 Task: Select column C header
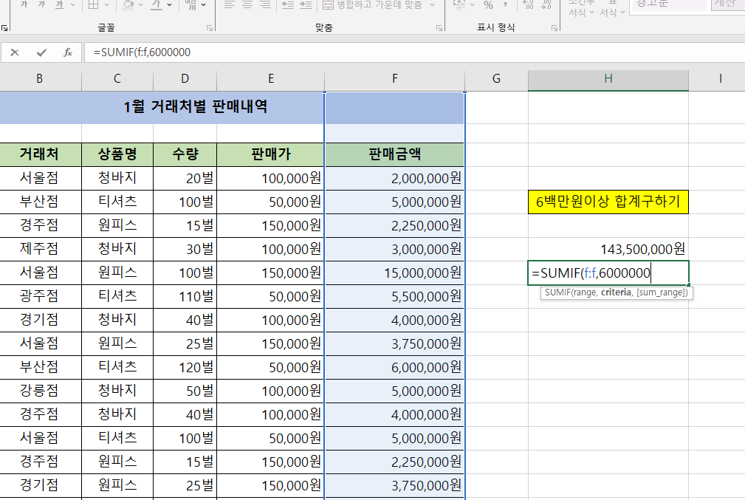[117, 78]
